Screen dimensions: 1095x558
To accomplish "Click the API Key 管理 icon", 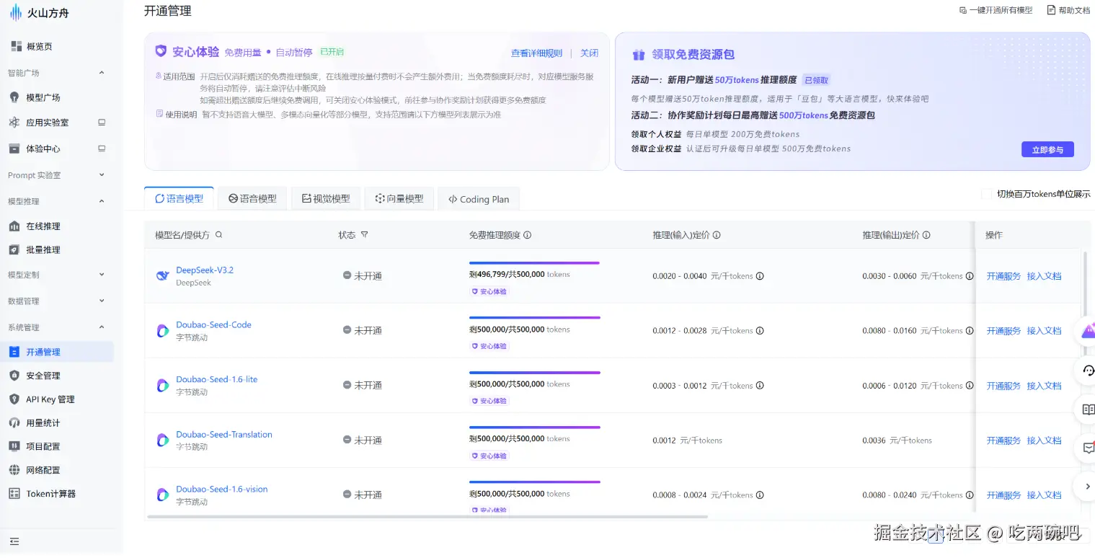I will coord(14,399).
